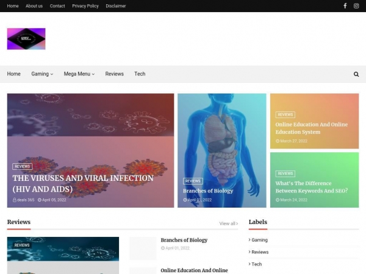The width and height of the screenshot is (366, 274).
Task: Open the Facebook page icon
Action: (x=345, y=6)
